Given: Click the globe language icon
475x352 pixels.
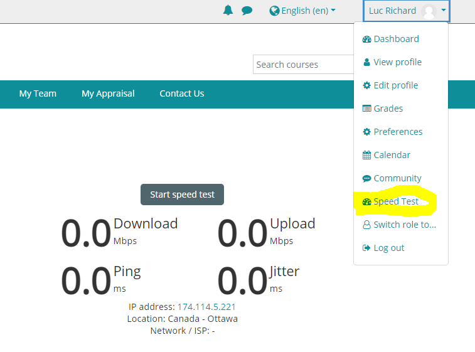Looking at the screenshot, I should [274, 11].
